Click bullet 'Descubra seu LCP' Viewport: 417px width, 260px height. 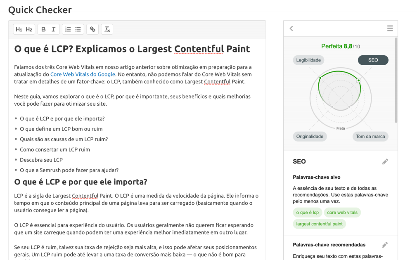41,160
